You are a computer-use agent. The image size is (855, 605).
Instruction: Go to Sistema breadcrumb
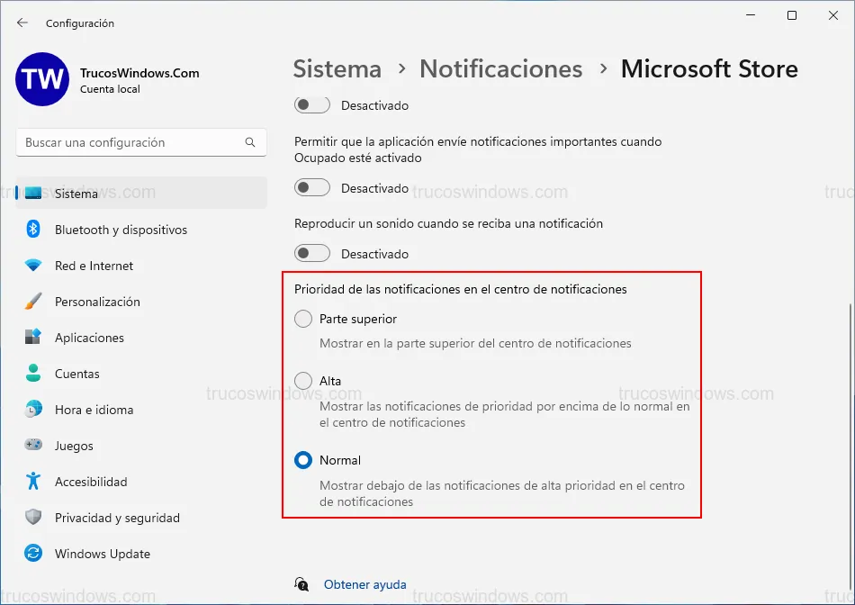337,69
